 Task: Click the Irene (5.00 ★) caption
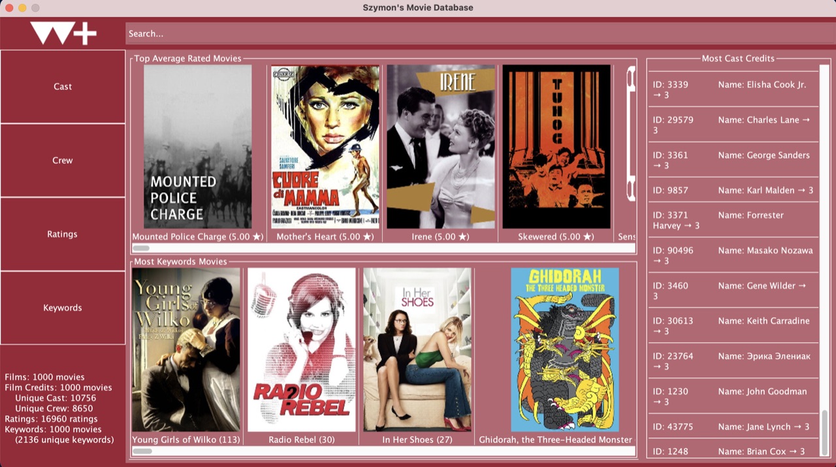[x=441, y=236]
